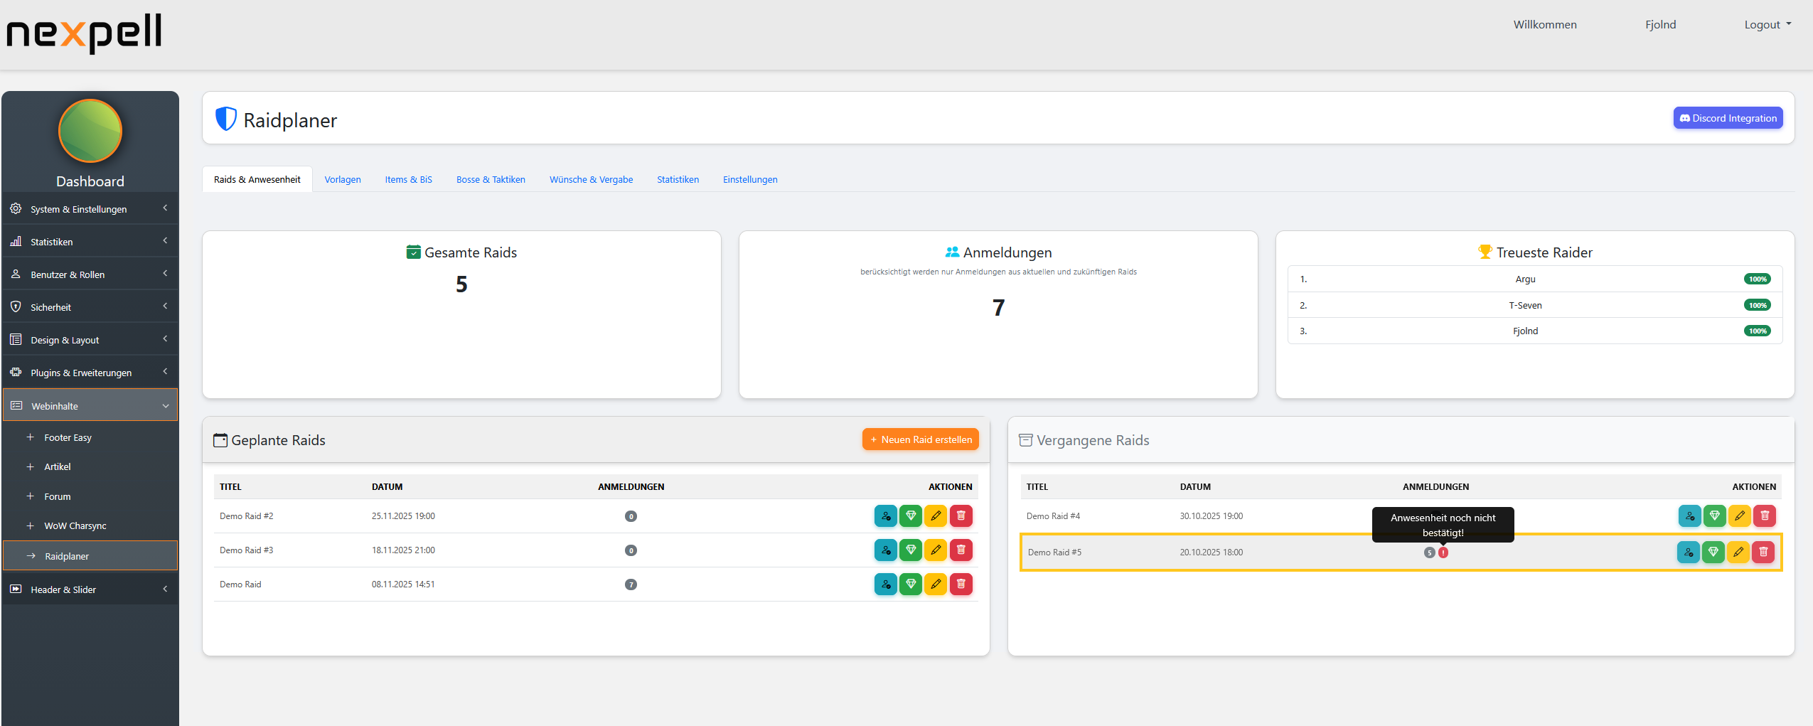Image resolution: width=1813 pixels, height=726 pixels.
Task: Expand the Benutzer & Rollen section
Action: [x=90, y=274]
